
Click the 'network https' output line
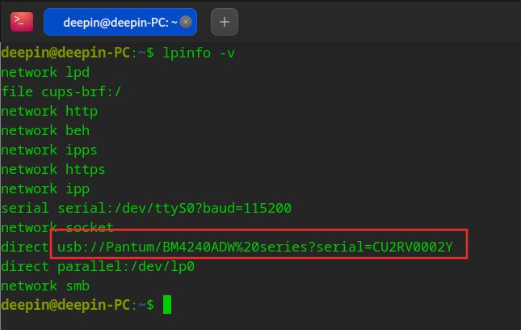53,169
